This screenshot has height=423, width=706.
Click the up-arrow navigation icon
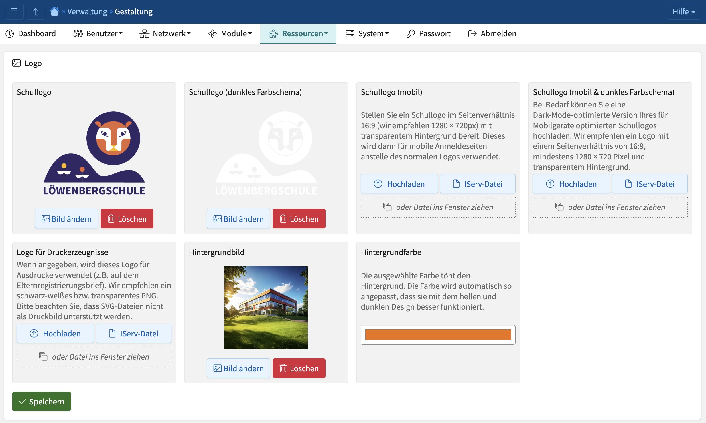(36, 11)
